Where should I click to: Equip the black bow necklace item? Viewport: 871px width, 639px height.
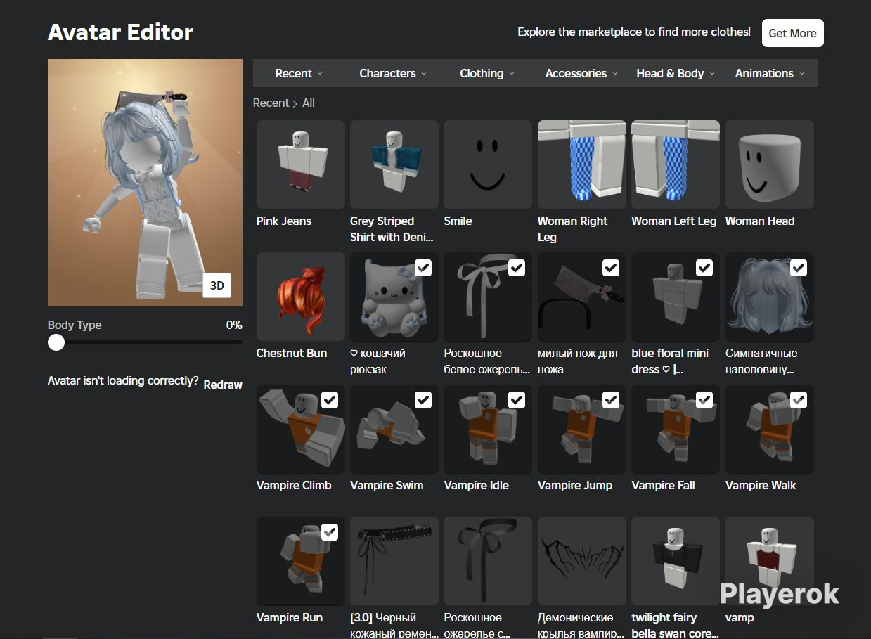(x=488, y=561)
